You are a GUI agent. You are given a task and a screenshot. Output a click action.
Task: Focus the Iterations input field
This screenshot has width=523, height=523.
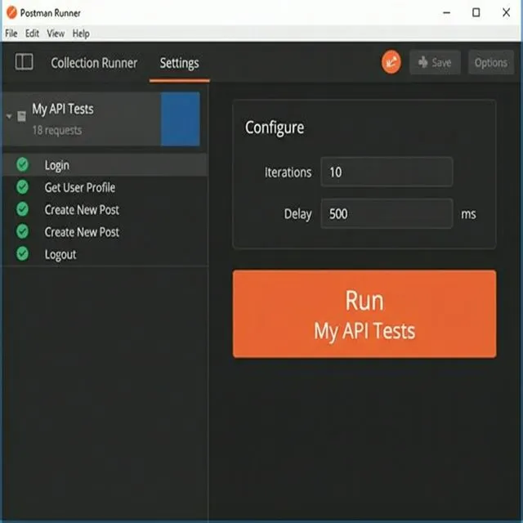click(x=386, y=172)
